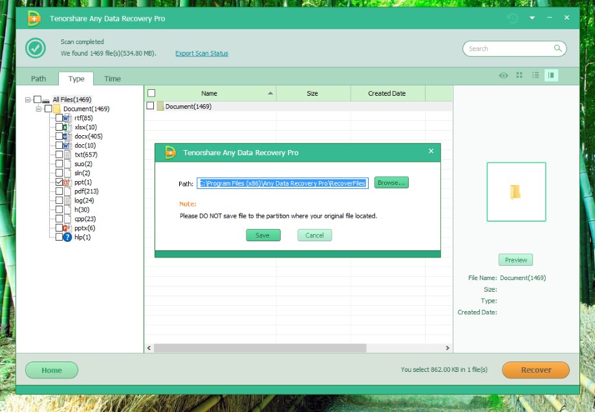This screenshot has height=412, width=595.
Task: Click the eye preview toggle icon
Action: point(503,76)
